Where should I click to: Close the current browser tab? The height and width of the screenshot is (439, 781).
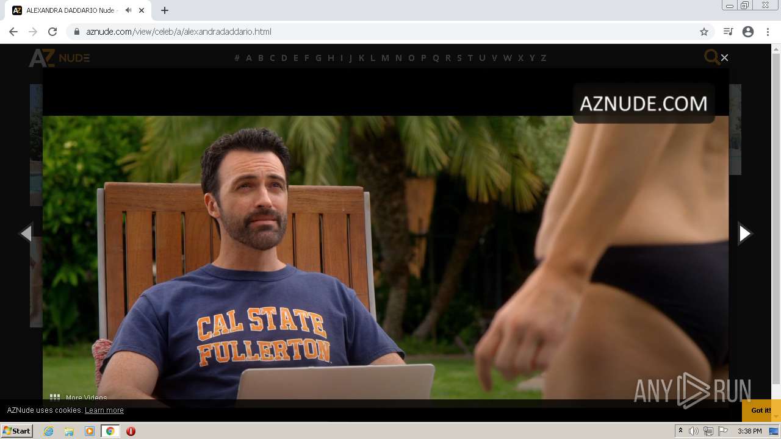coord(142,10)
